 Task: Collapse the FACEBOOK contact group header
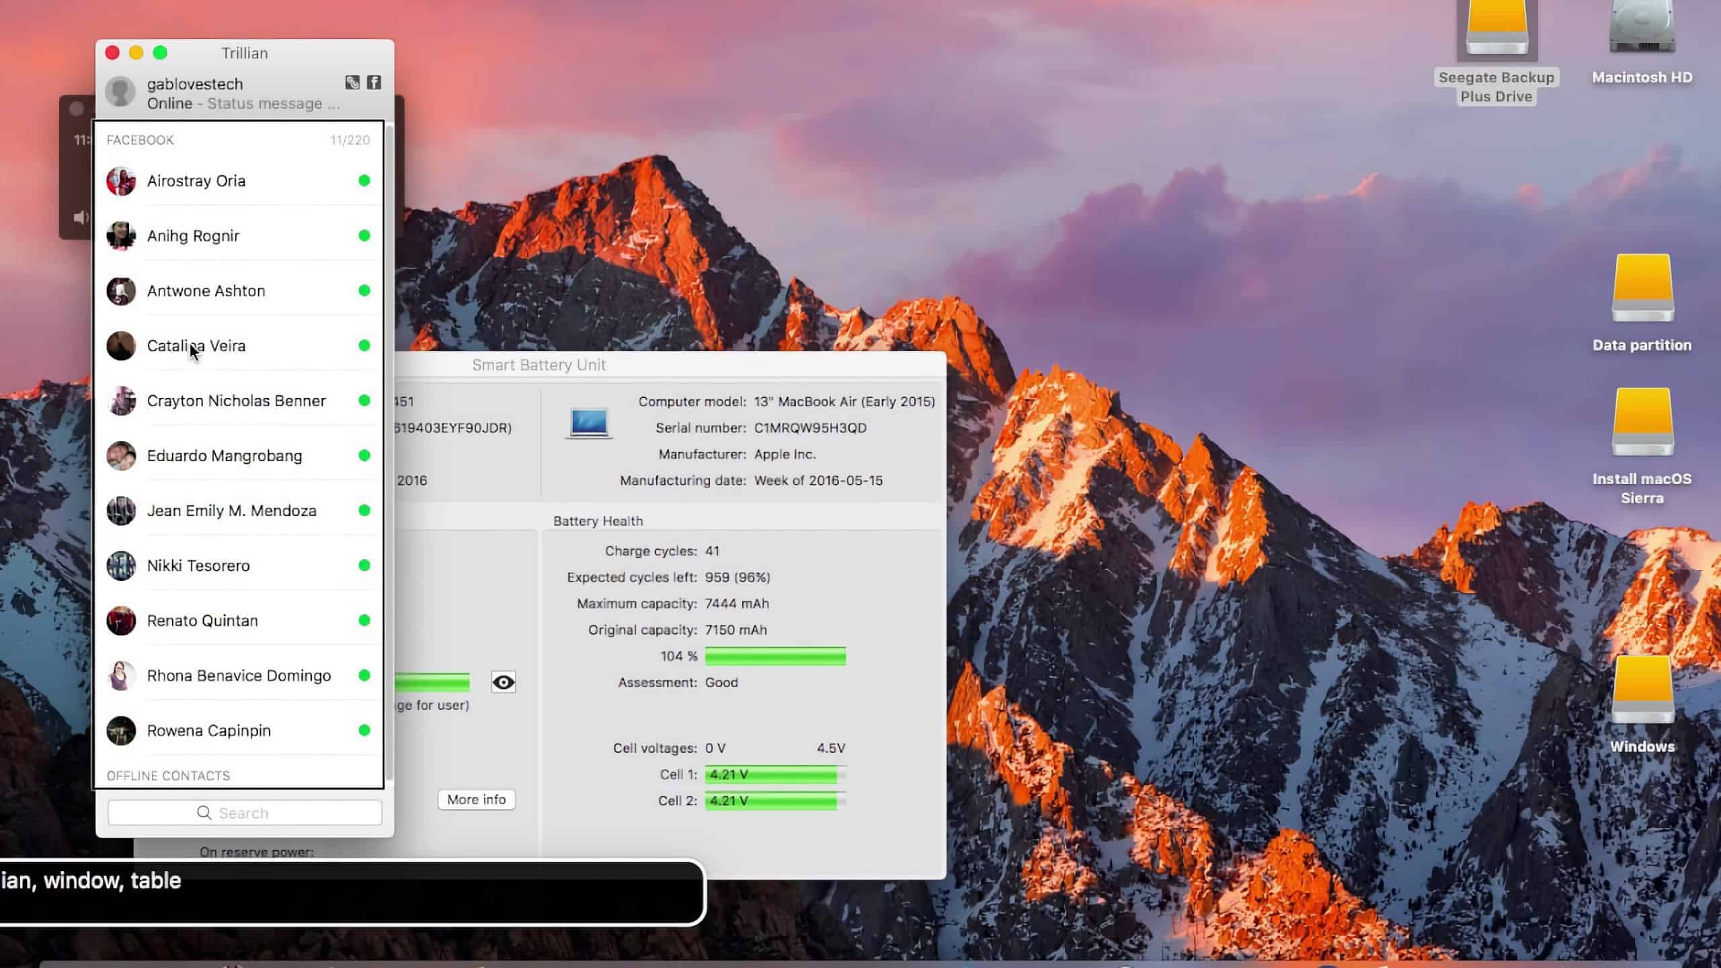click(x=238, y=140)
